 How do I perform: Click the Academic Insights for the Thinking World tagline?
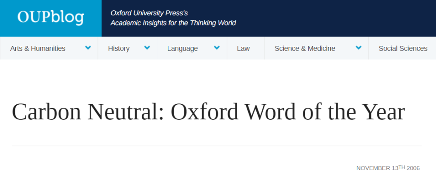coord(173,23)
